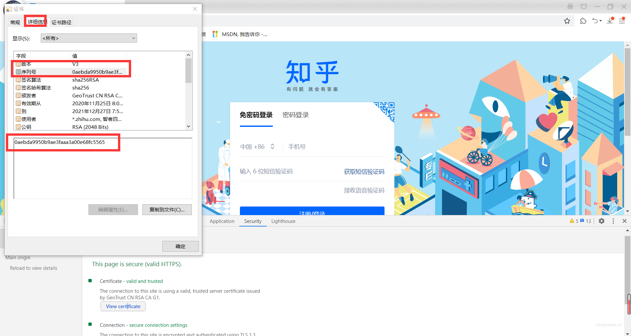The width and height of the screenshot is (631, 336).
Task: Click the SMS verification code field
Action: (289, 171)
